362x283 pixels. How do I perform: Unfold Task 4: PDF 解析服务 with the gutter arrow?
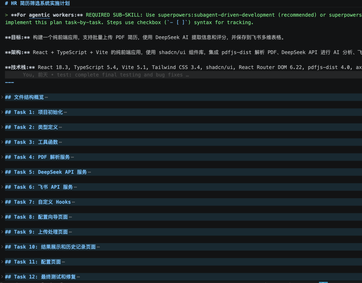point(2,157)
